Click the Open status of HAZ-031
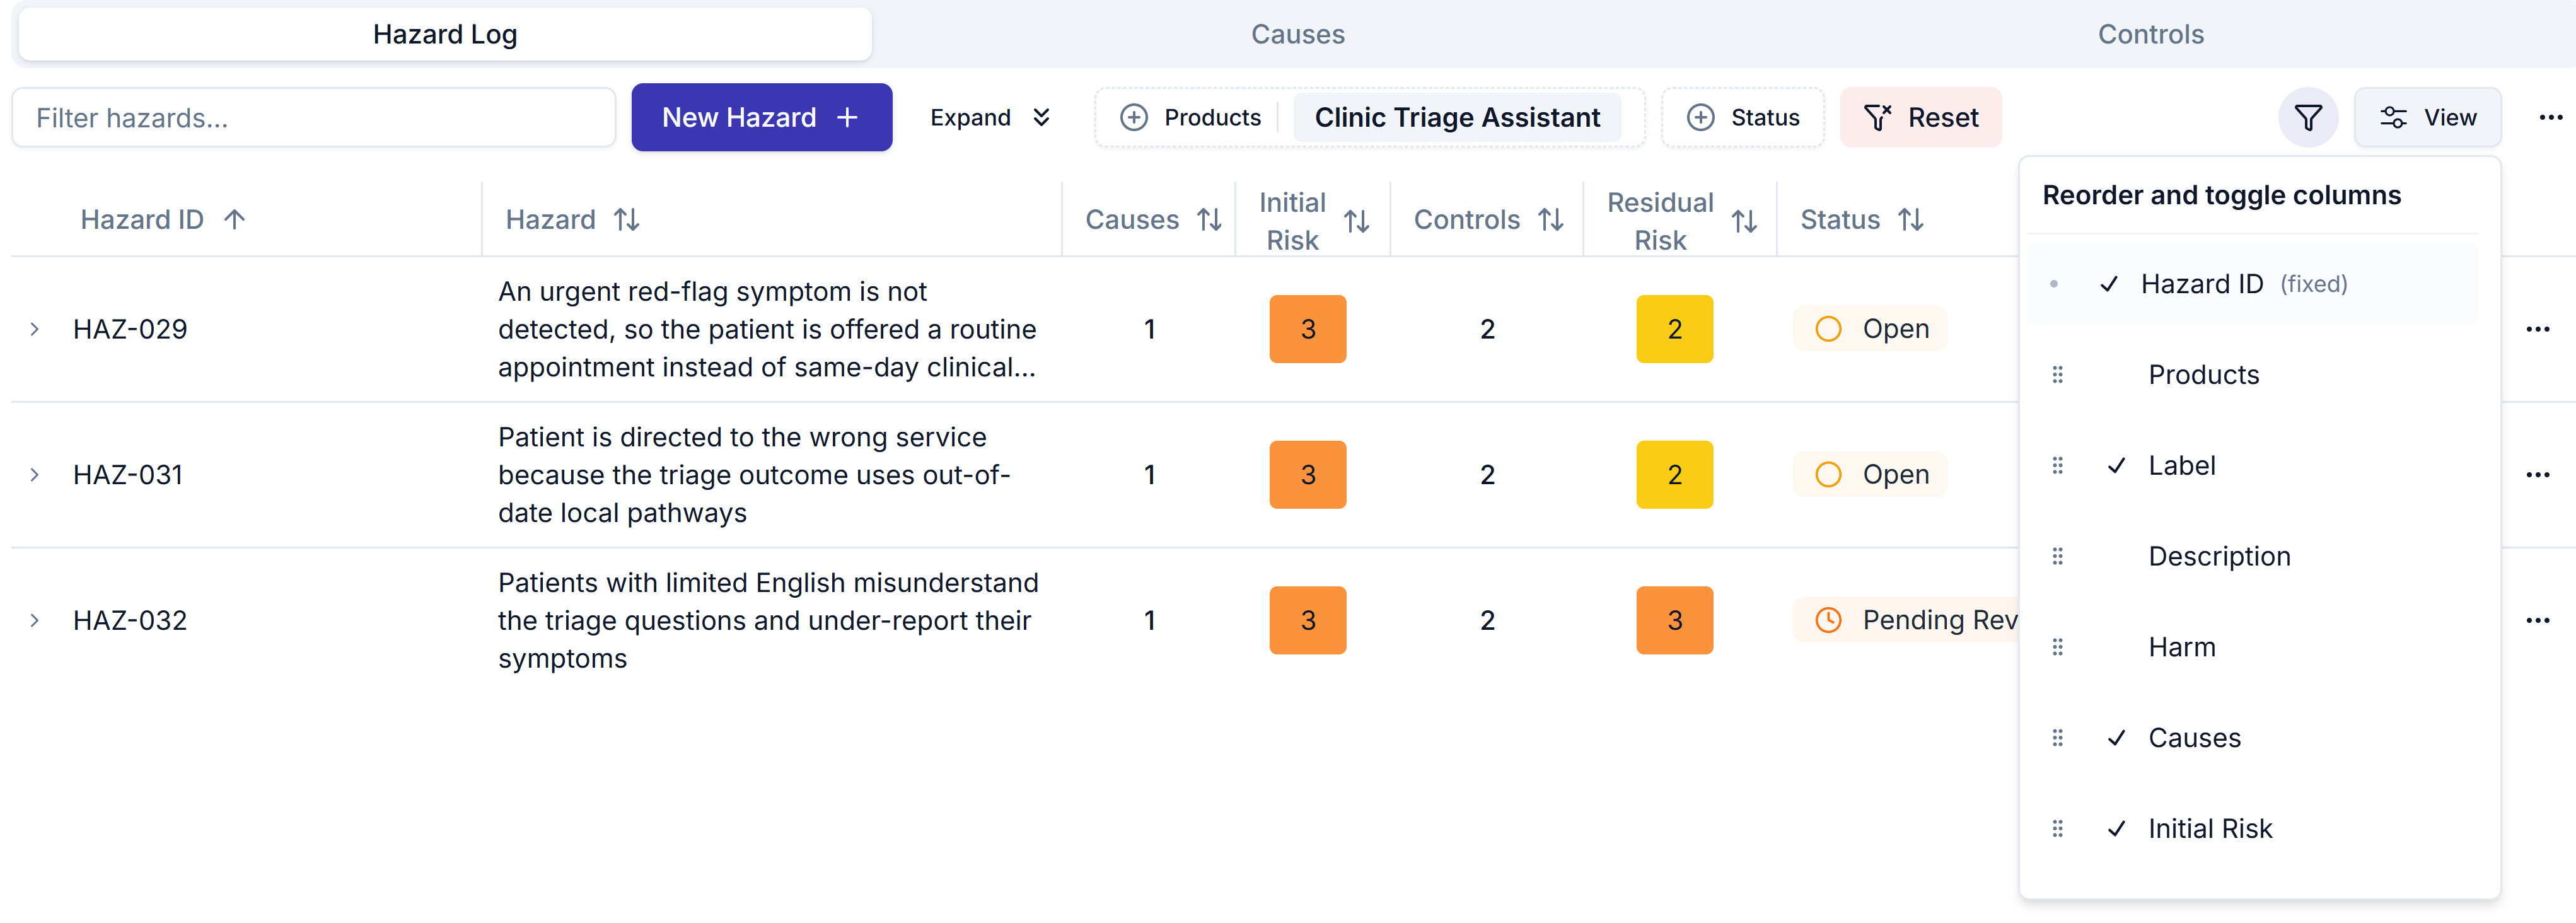The width and height of the screenshot is (2576, 923). click(1870, 475)
